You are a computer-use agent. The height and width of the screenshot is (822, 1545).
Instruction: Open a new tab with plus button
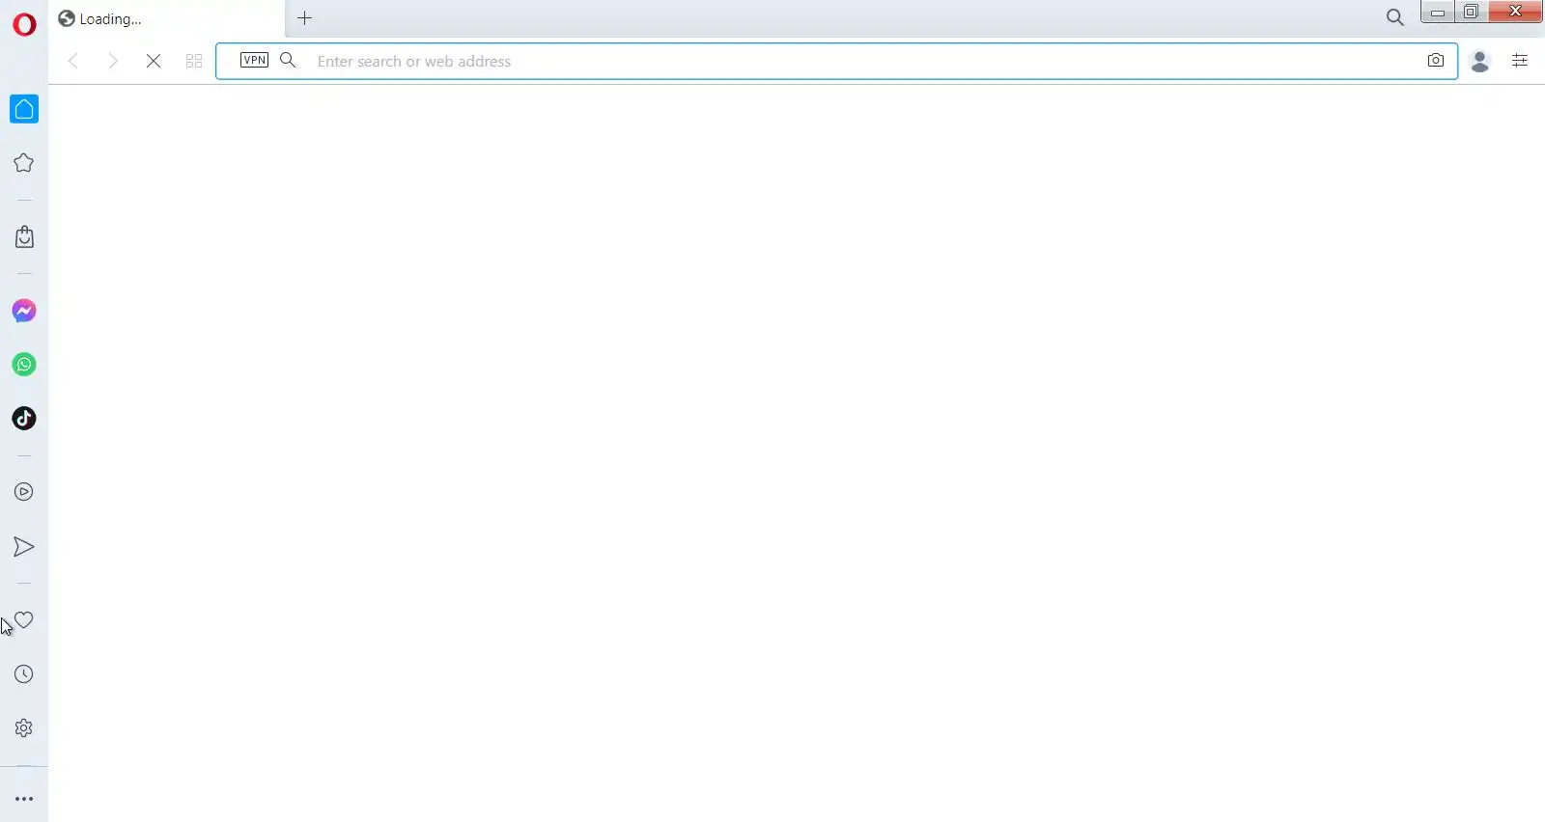point(304,18)
